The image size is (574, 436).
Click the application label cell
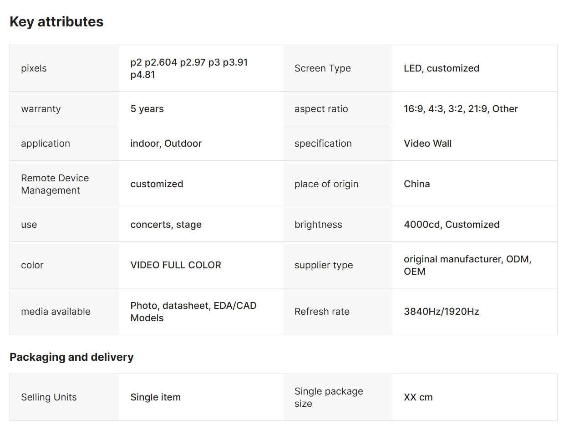(46, 144)
